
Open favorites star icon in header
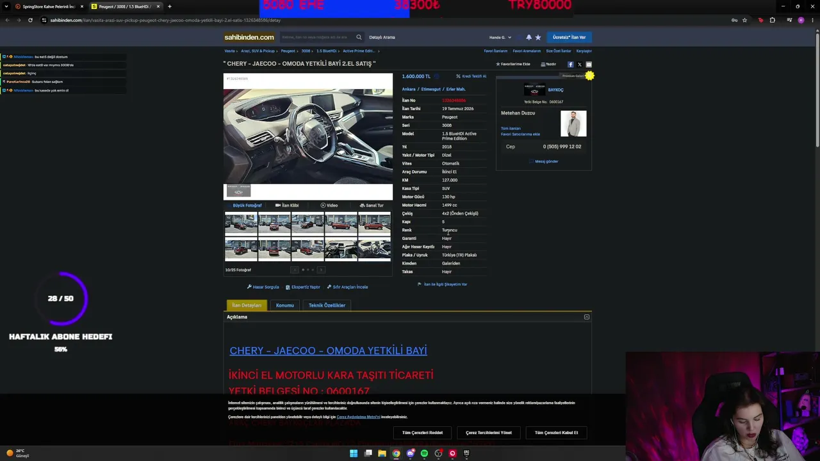coord(538,37)
